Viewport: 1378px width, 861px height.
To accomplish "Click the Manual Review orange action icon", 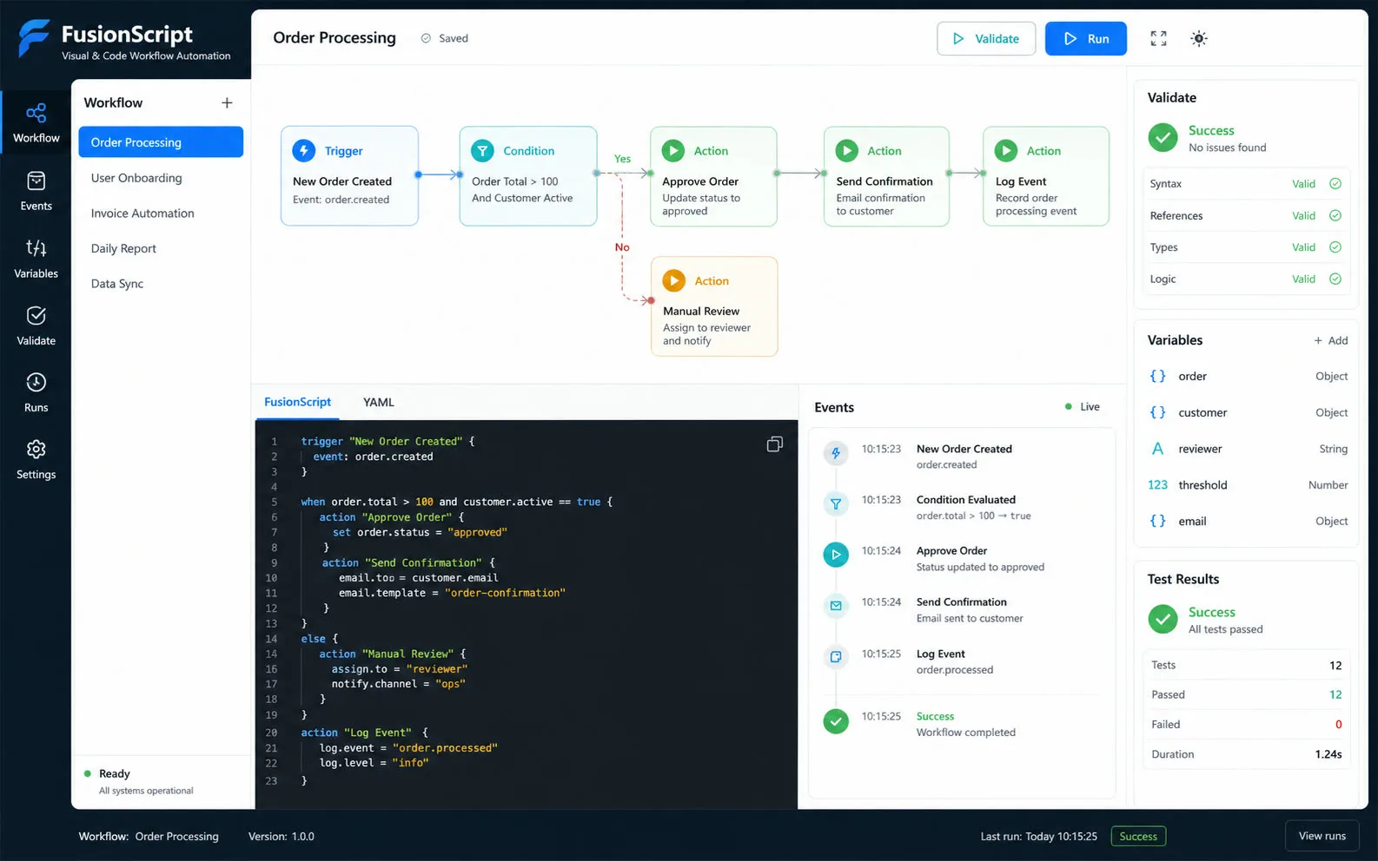I will pos(674,280).
